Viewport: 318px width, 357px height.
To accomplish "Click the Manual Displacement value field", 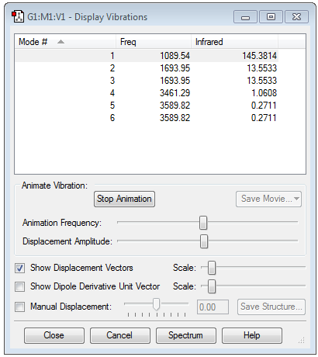I will coord(213,307).
